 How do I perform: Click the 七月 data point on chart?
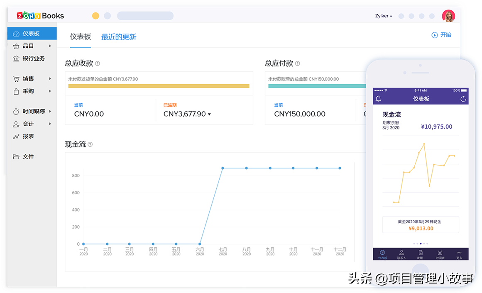pyautogui.click(x=223, y=168)
